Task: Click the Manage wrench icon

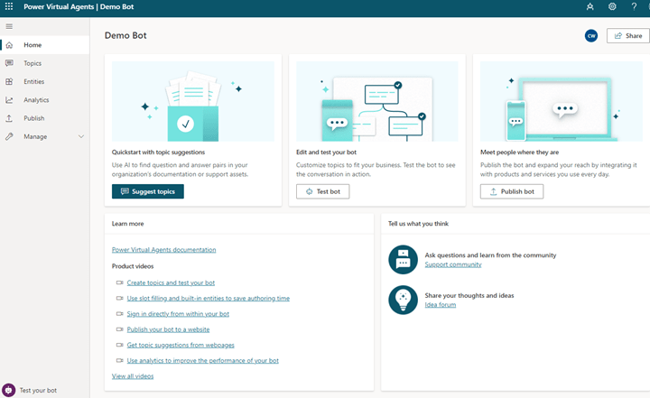Action: (9, 136)
